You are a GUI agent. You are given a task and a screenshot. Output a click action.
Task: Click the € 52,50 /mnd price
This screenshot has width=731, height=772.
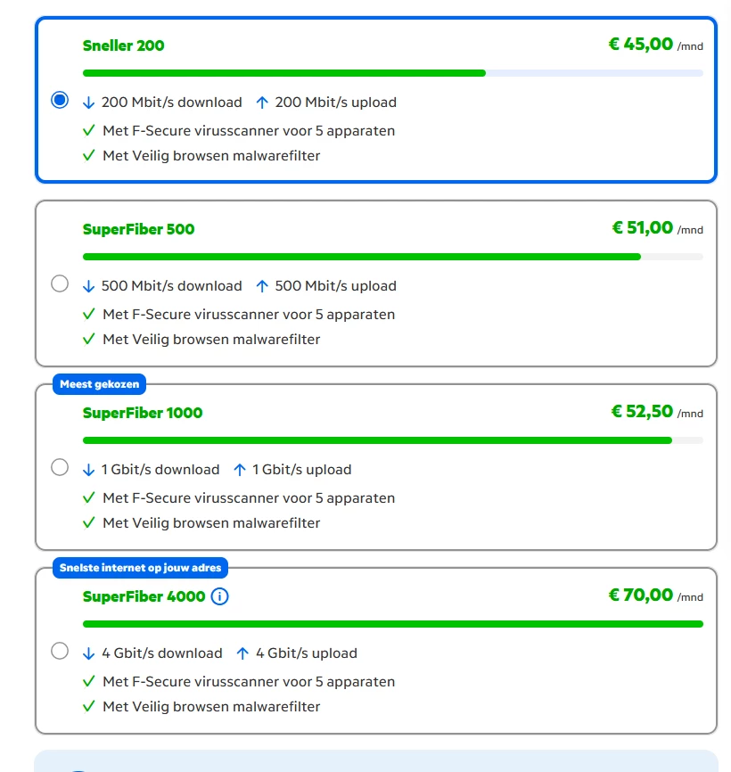[x=657, y=412]
